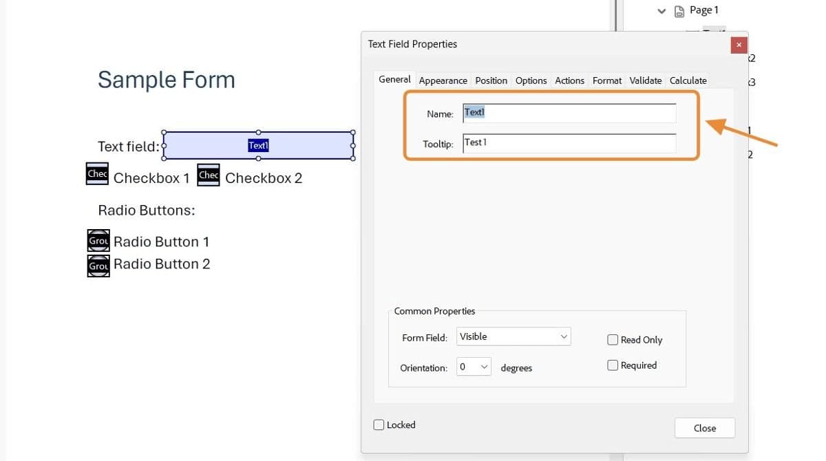Select the Radio Button 1 group icon
The height and width of the screenshot is (461, 826).
(98, 240)
